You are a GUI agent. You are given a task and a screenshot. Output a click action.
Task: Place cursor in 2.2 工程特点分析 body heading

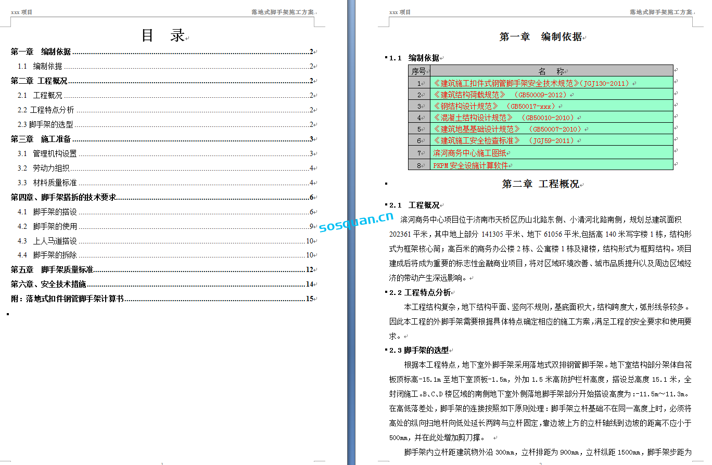coord(427,292)
